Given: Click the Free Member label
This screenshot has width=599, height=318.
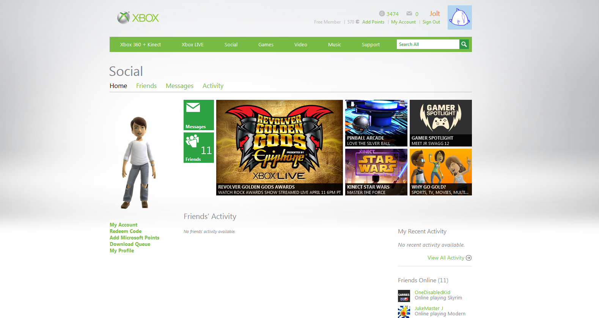Looking at the screenshot, I should (x=327, y=22).
